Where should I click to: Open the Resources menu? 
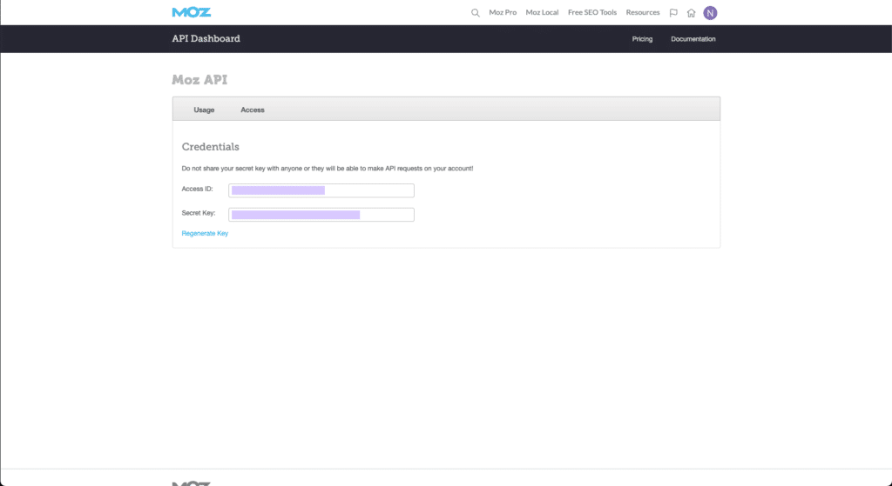click(643, 12)
